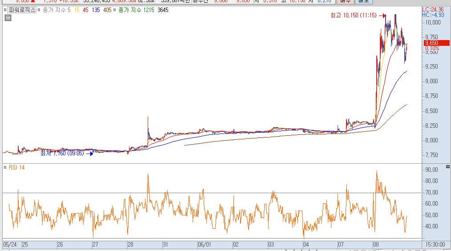
Task: Select the blue 135 moving-average period
Action: point(96,10)
